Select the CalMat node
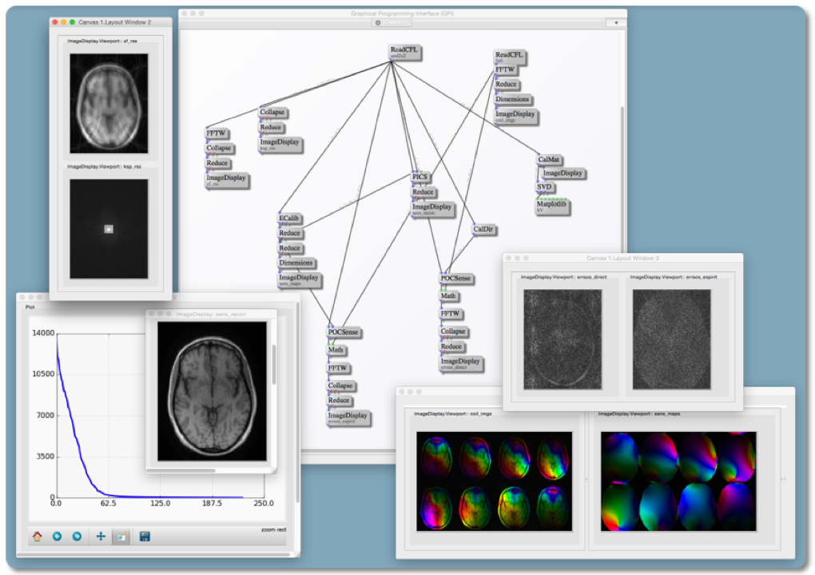Image resolution: width=815 pixels, height=575 pixels. tap(549, 160)
